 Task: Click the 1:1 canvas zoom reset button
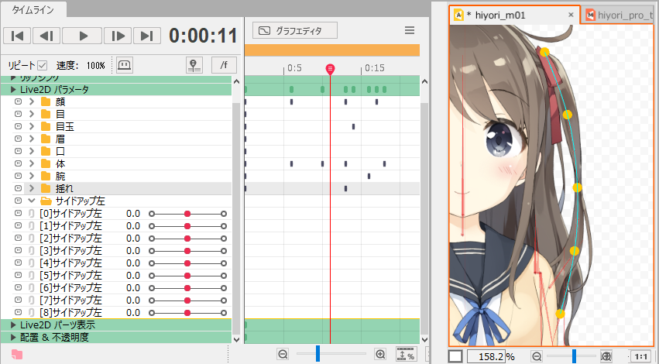(640, 356)
